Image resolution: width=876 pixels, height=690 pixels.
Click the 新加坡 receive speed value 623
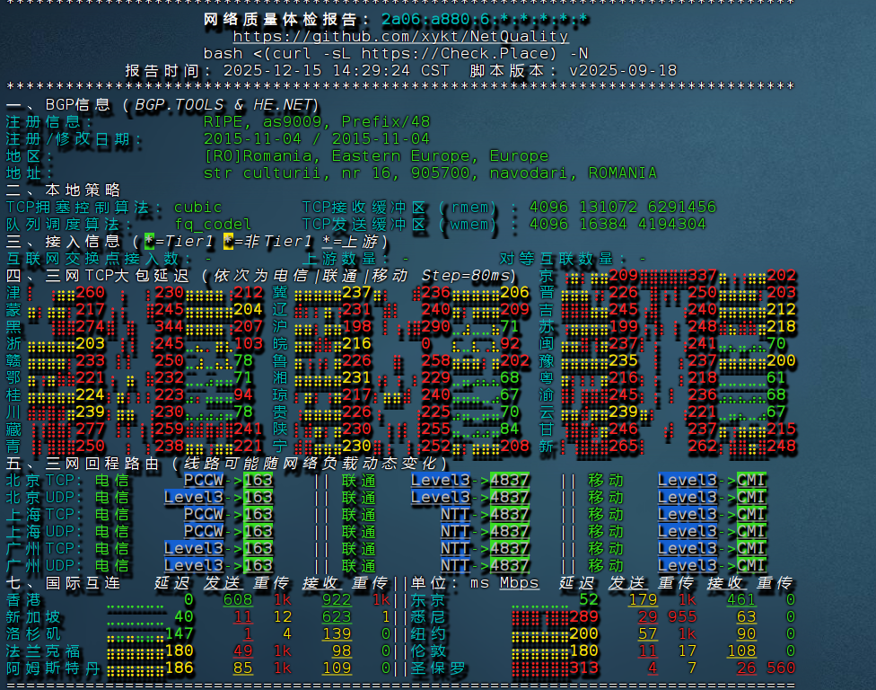(x=337, y=617)
